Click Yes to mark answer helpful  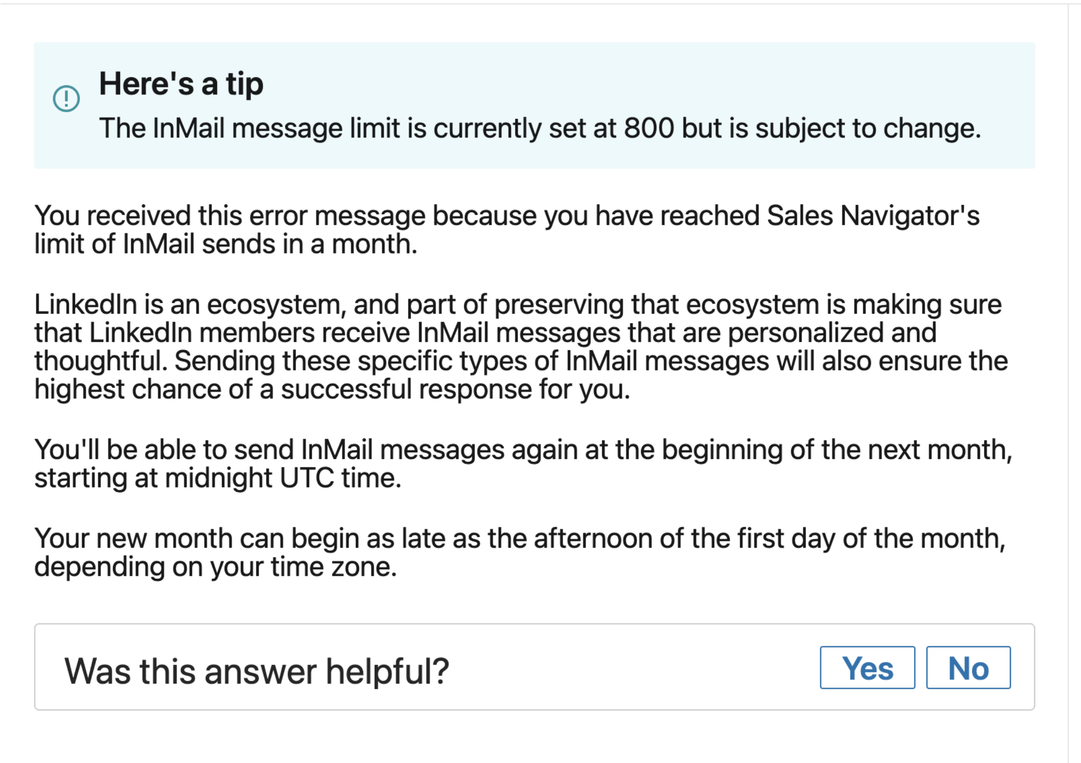(867, 667)
